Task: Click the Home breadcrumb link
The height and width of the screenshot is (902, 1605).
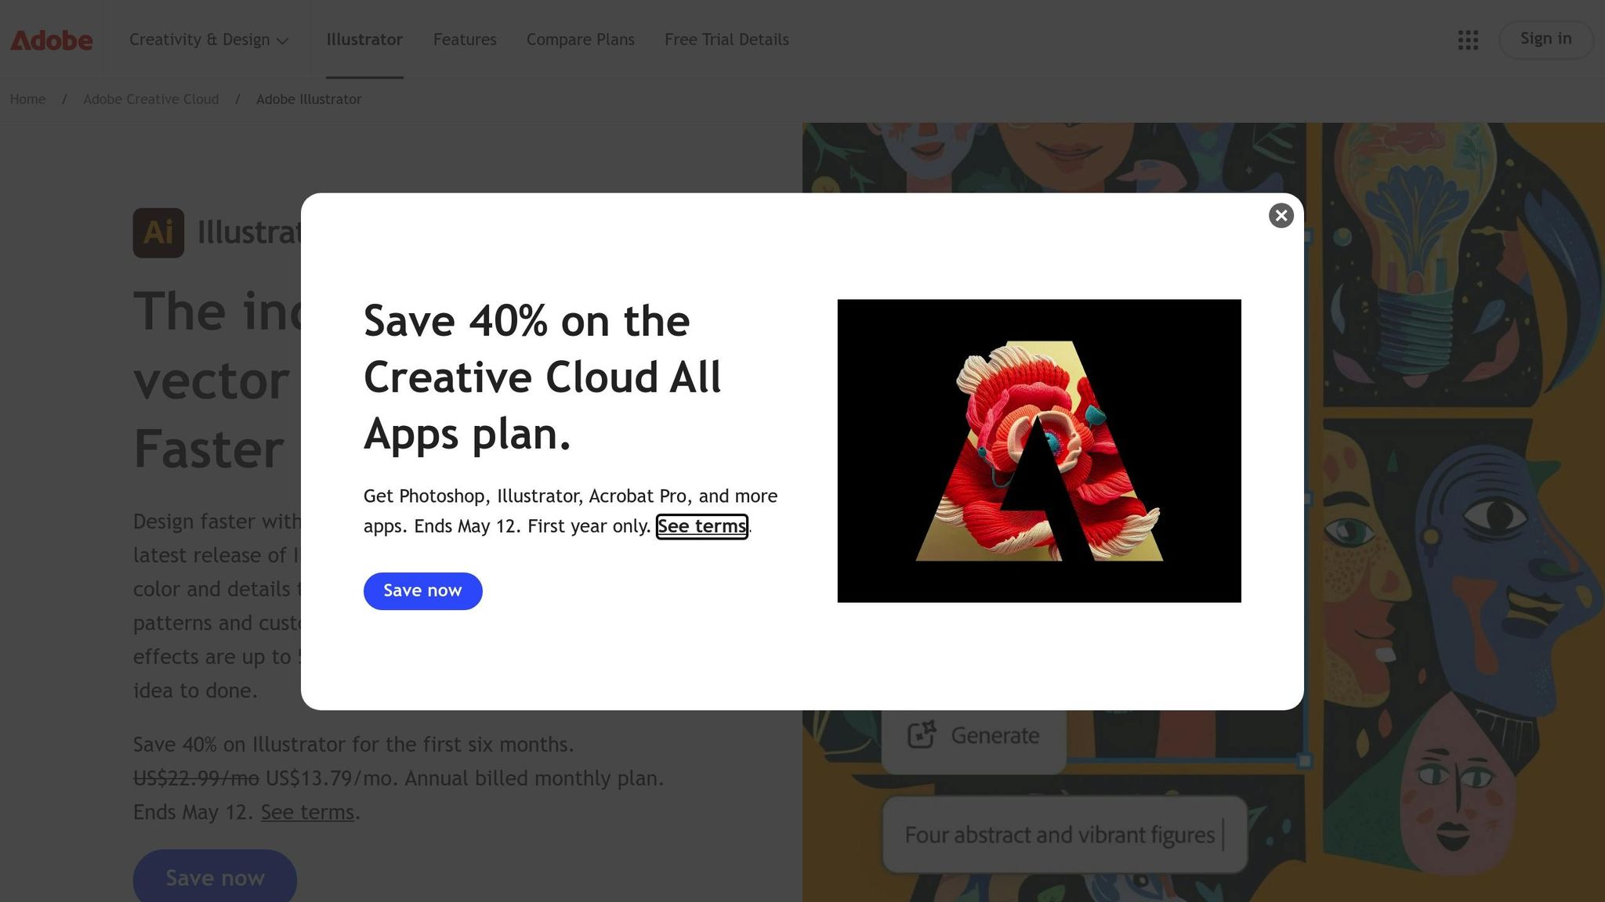Action: (27, 99)
